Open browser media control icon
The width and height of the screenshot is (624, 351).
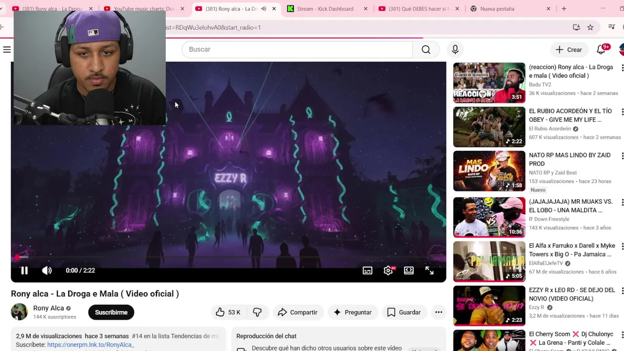tap(612, 27)
